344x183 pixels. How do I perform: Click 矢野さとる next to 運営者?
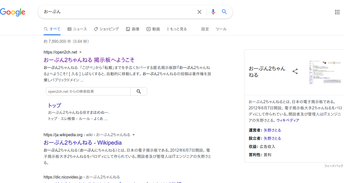point(272,130)
